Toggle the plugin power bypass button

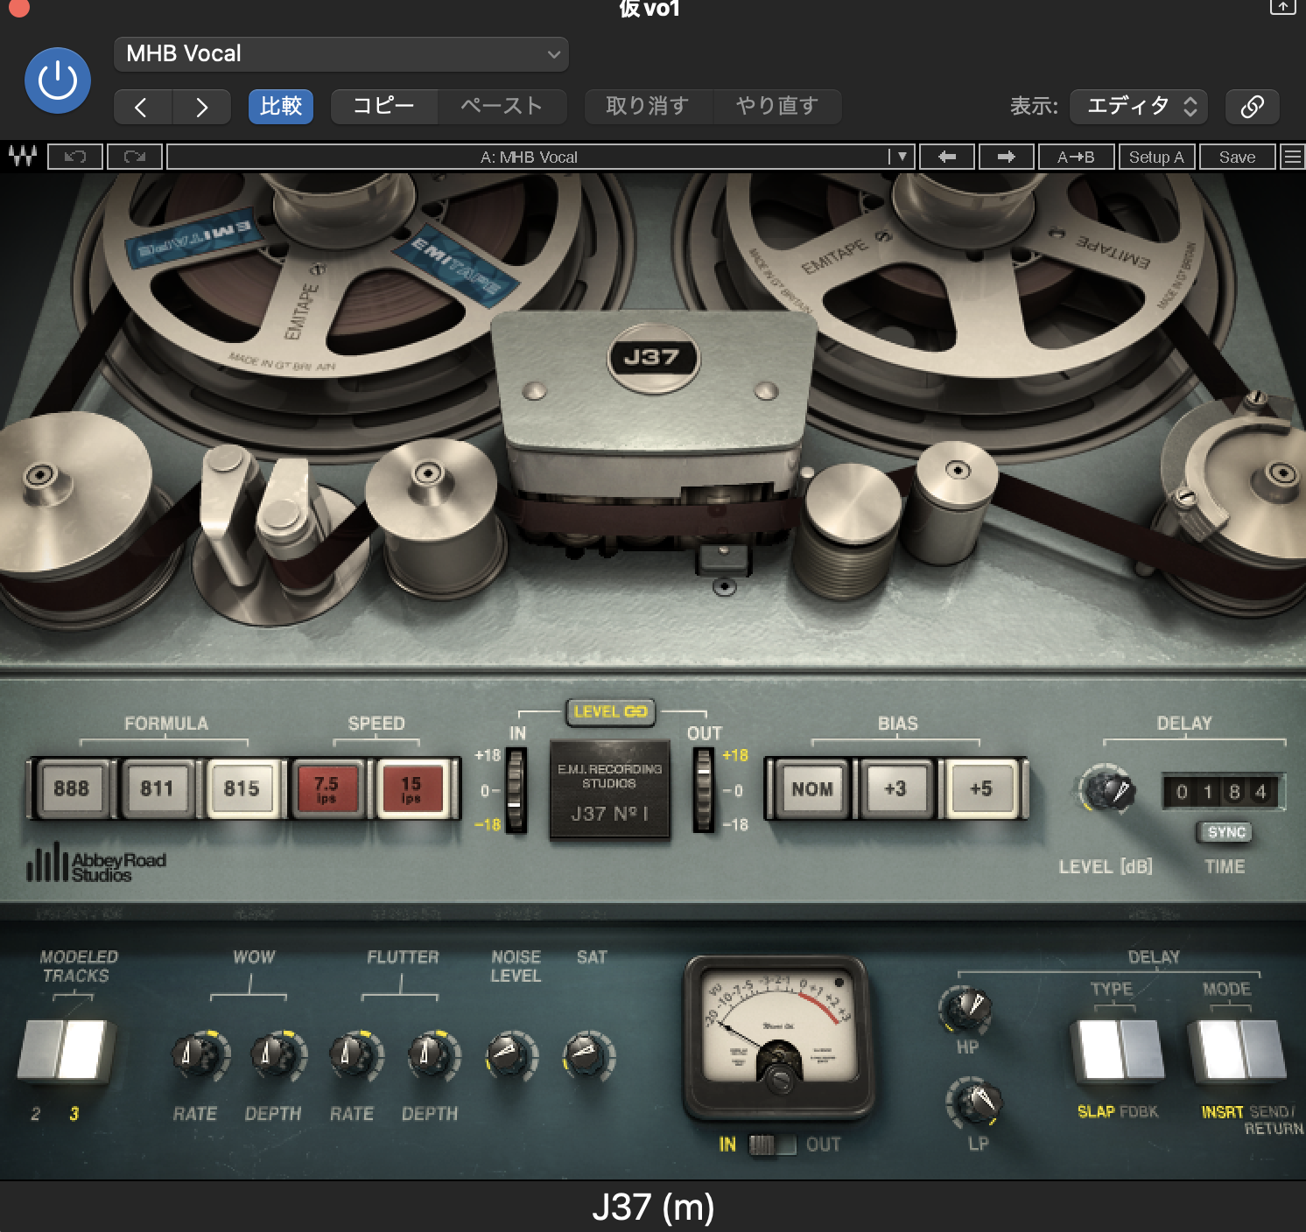[x=58, y=80]
